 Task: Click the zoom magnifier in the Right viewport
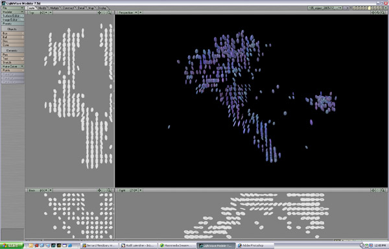383,190
